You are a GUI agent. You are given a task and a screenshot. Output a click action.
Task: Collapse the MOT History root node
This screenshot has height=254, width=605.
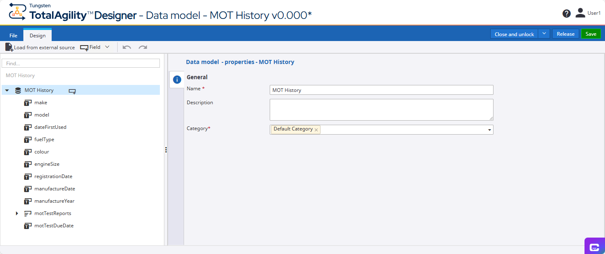coord(7,90)
